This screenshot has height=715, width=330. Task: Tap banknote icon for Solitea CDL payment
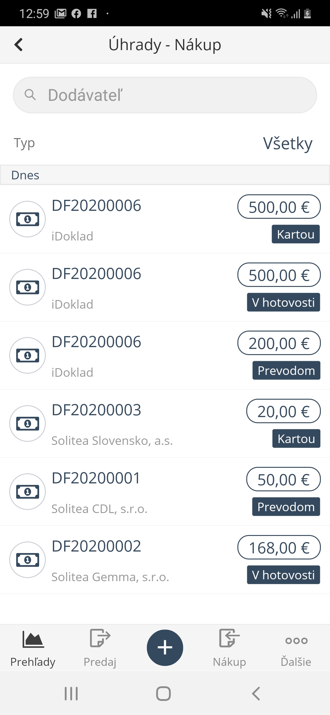(x=28, y=492)
